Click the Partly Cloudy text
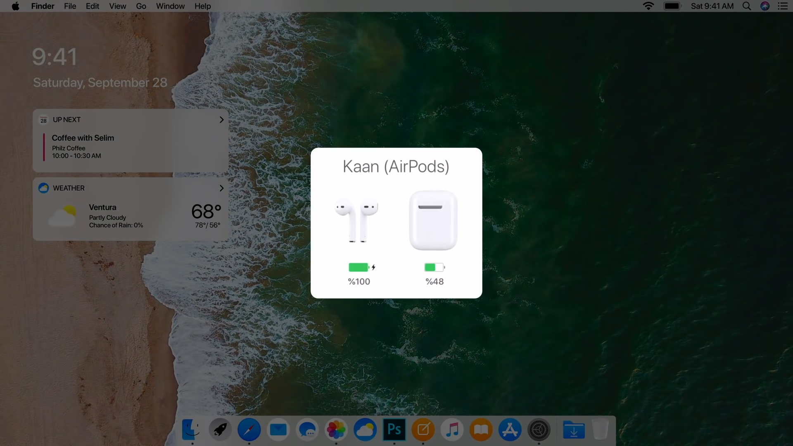This screenshot has height=446, width=793. [107, 218]
